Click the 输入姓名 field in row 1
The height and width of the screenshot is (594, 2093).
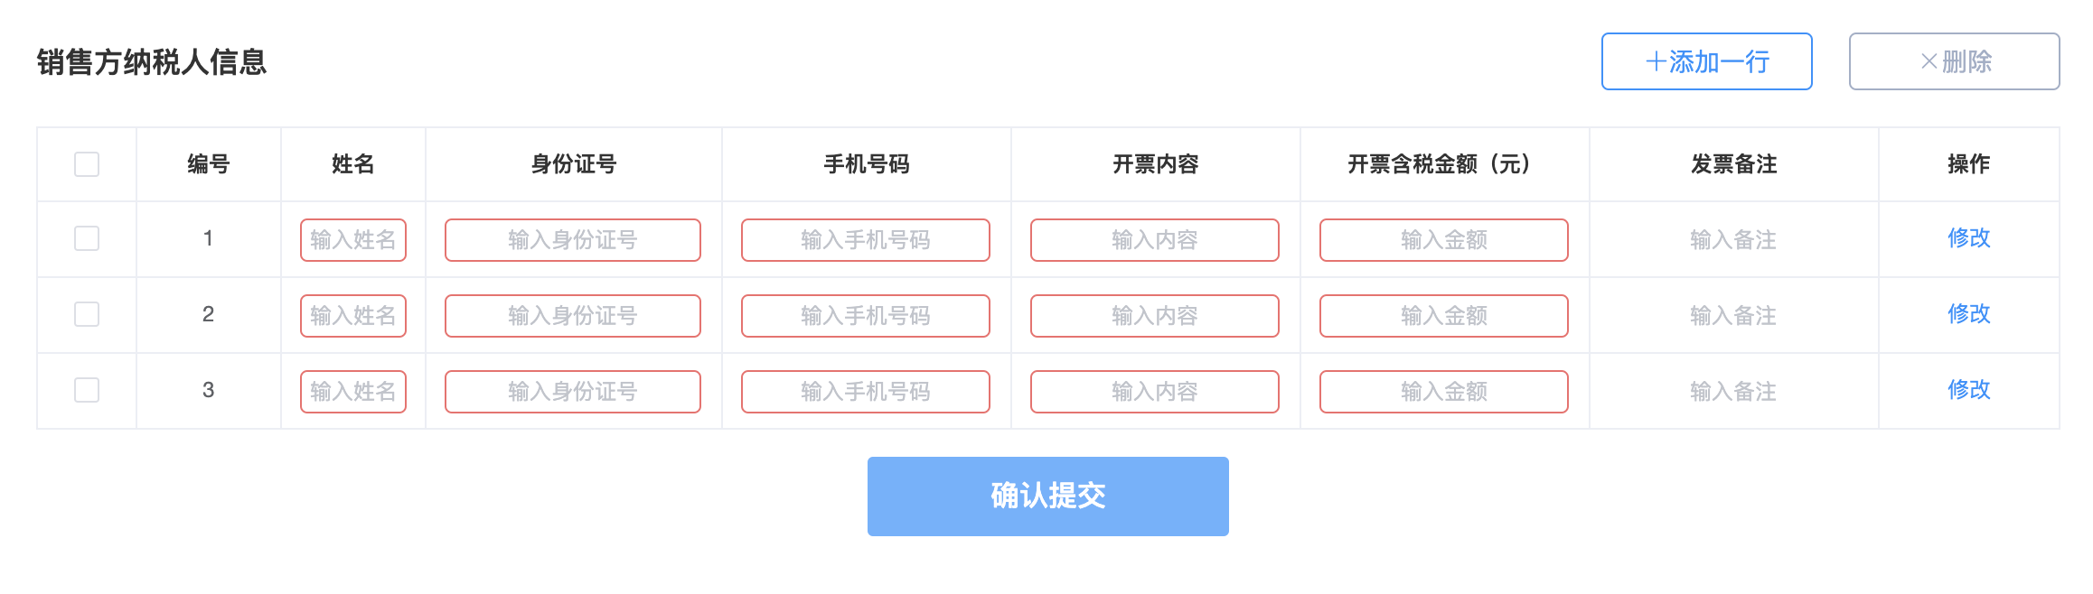click(352, 238)
